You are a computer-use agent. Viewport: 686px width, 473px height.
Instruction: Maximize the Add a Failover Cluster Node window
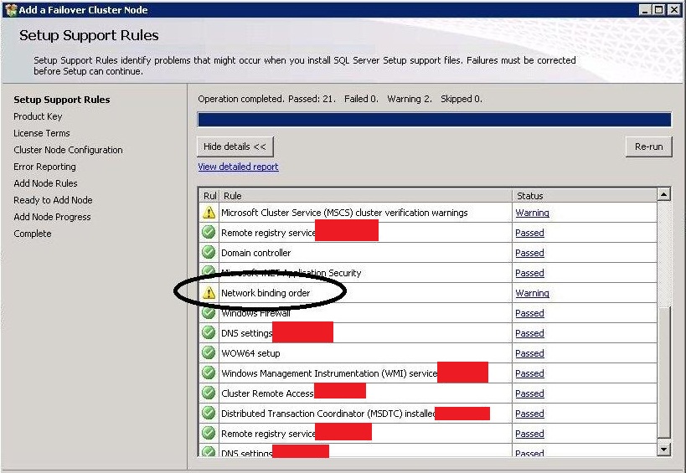pyautogui.click(x=659, y=9)
